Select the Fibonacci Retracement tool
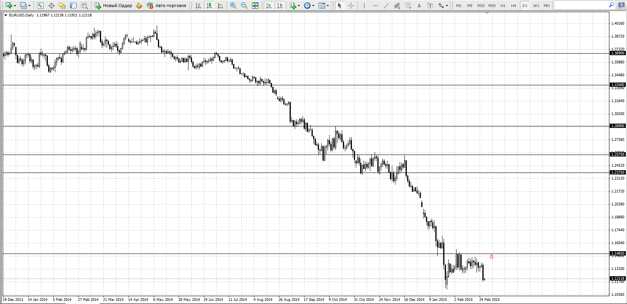The width and height of the screenshot is (627, 304). point(408,5)
